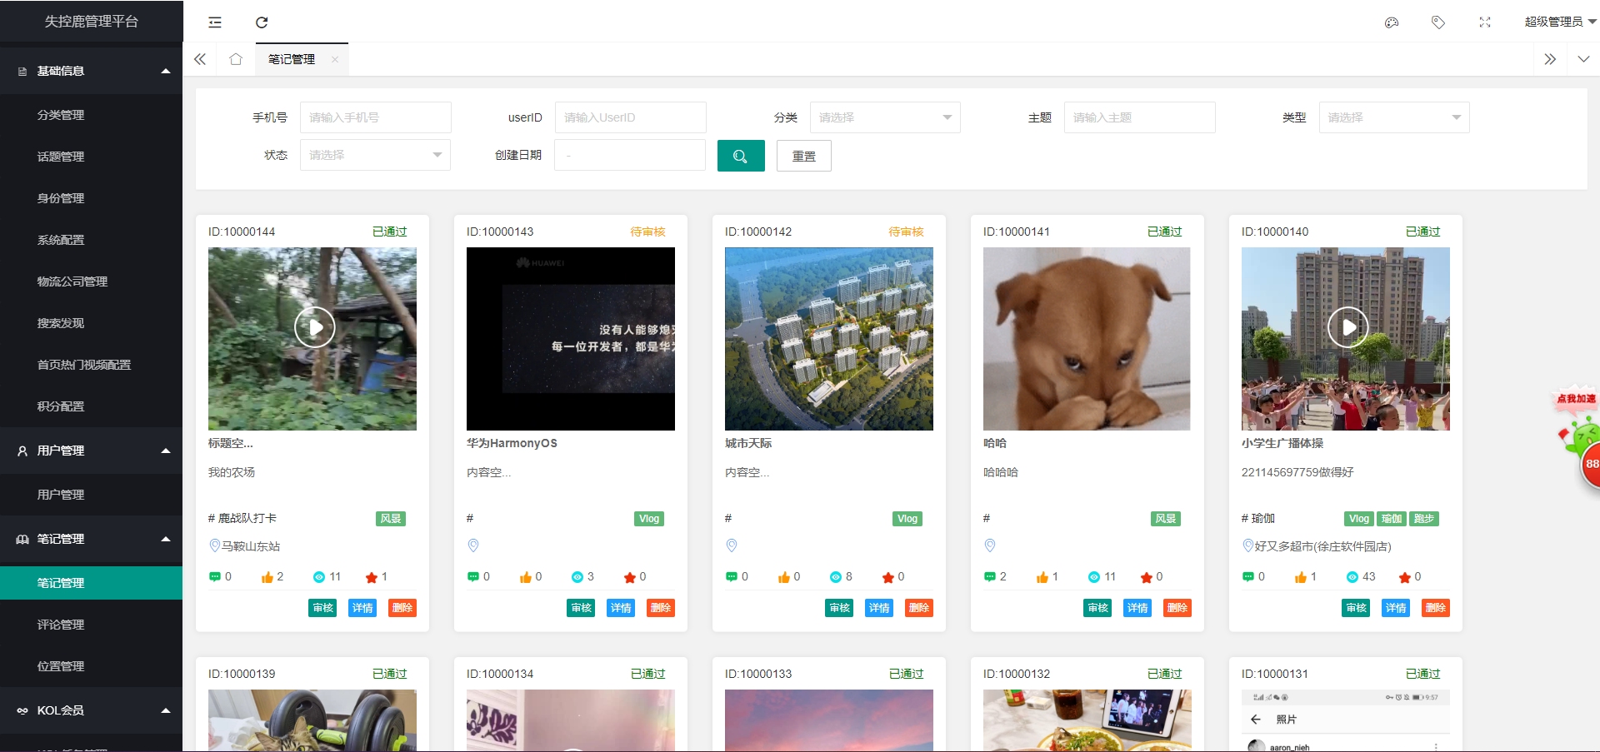Click the 重置 reset button
The height and width of the screenshot is (752, 1600).
pyautogui.click(x=804, y=156)
